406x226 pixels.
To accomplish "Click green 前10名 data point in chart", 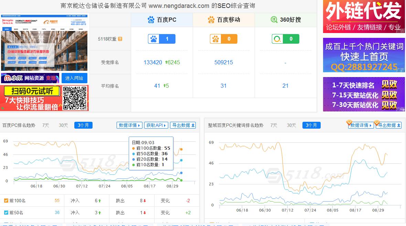I will (x=181, y=180).
